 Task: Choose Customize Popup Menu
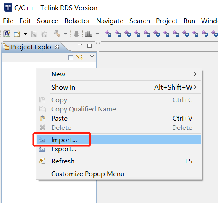(119, 174)
